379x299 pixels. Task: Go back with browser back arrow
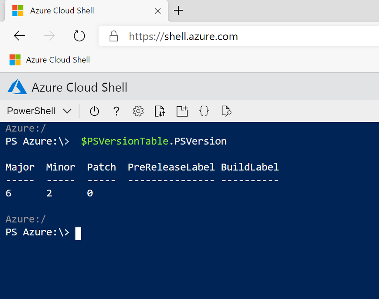click(x=19, y=36)
